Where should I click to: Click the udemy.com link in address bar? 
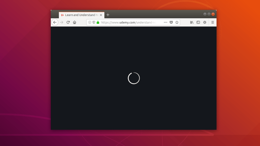click(119, 22)
